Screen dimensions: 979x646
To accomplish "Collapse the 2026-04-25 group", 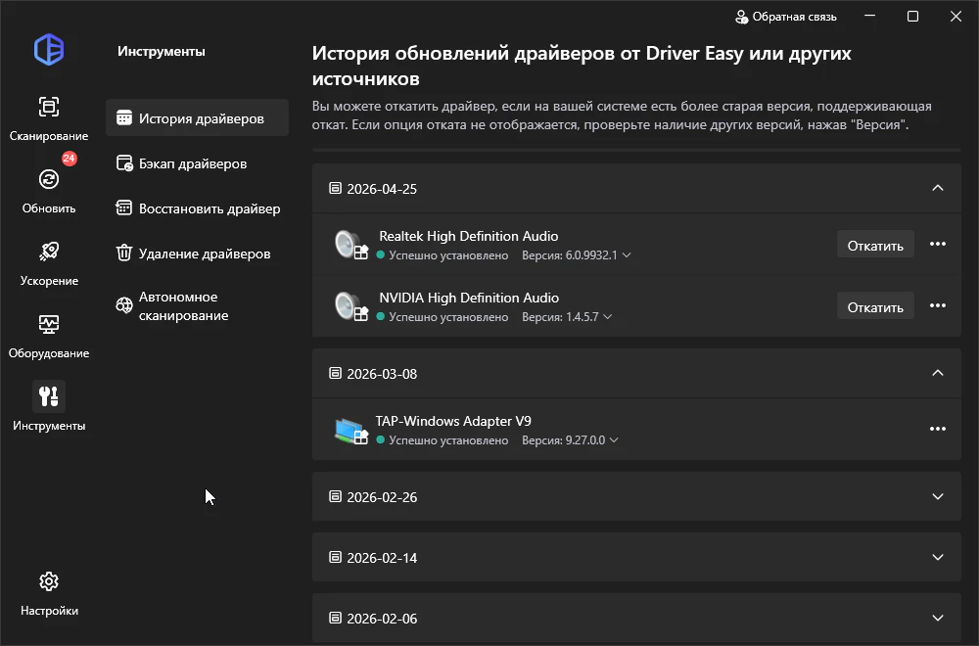I will pos(937,188).
